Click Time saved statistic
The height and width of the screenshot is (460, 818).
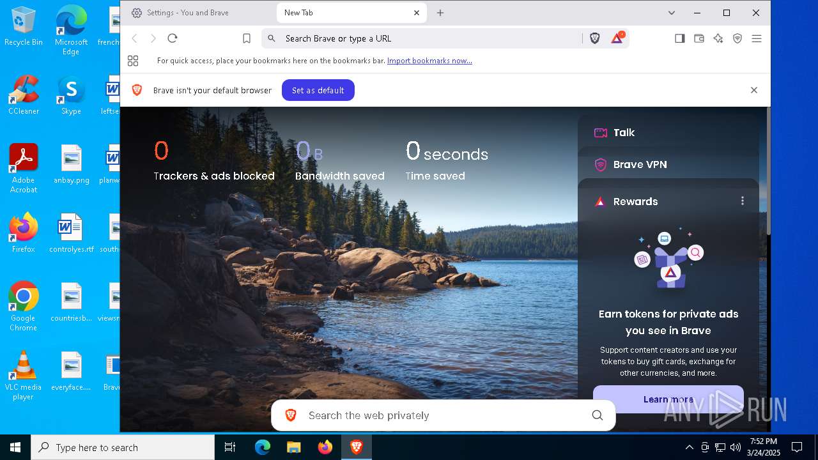pos(447,160)
